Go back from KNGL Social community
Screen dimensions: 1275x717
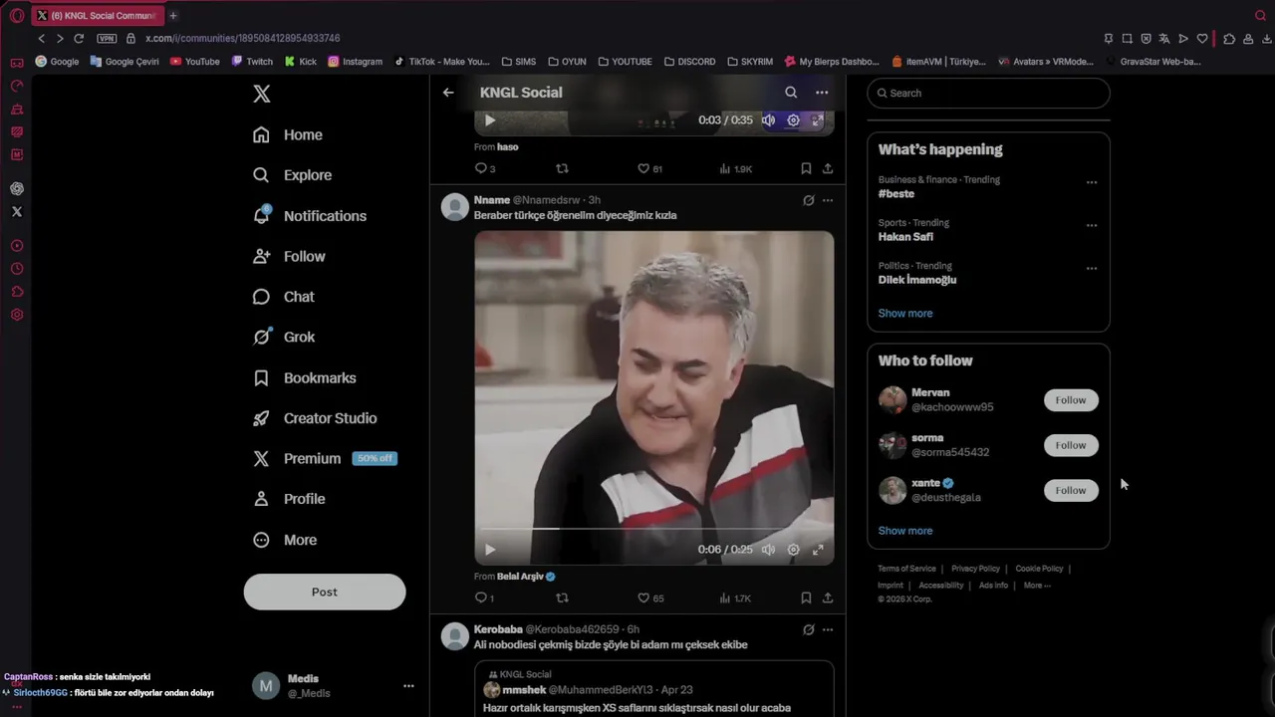pos(448,93)
